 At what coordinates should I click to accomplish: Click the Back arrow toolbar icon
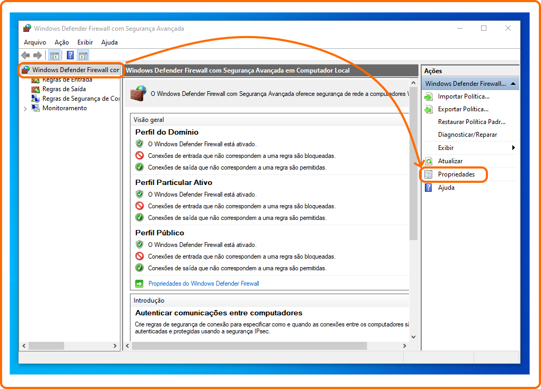click(25, 55)
